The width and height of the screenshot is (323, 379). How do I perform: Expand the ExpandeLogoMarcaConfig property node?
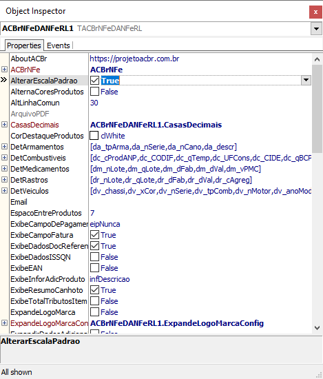[4, 323]
